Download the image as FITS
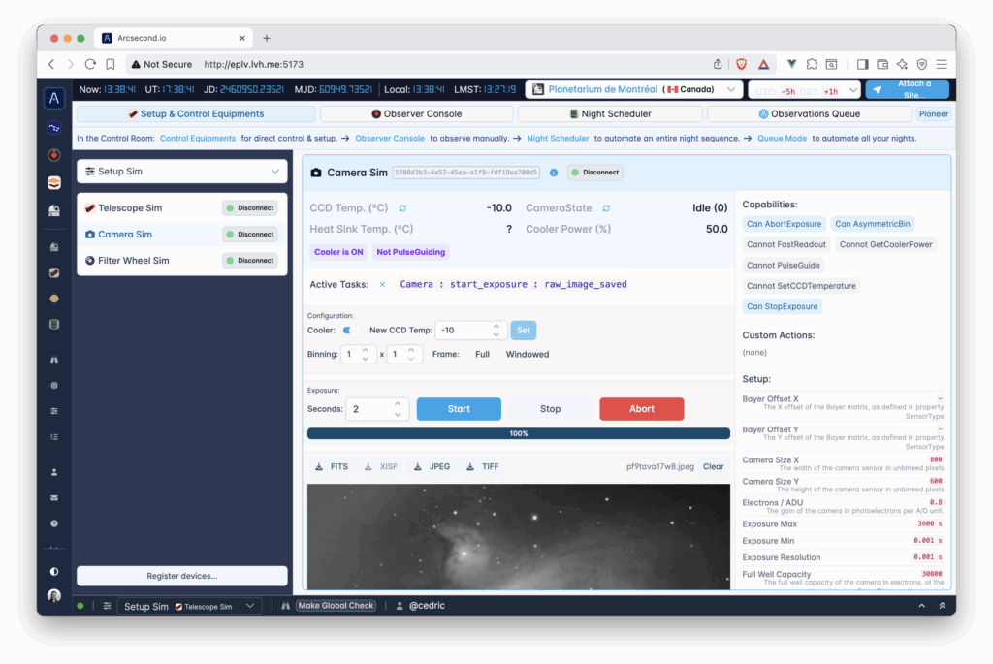Viewport: 993px width, 664px height. pyautogui.click(x=331, y=466)
